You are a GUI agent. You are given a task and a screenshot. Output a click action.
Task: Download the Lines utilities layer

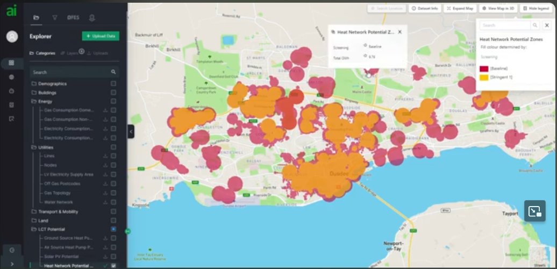[x=105, y=156]
